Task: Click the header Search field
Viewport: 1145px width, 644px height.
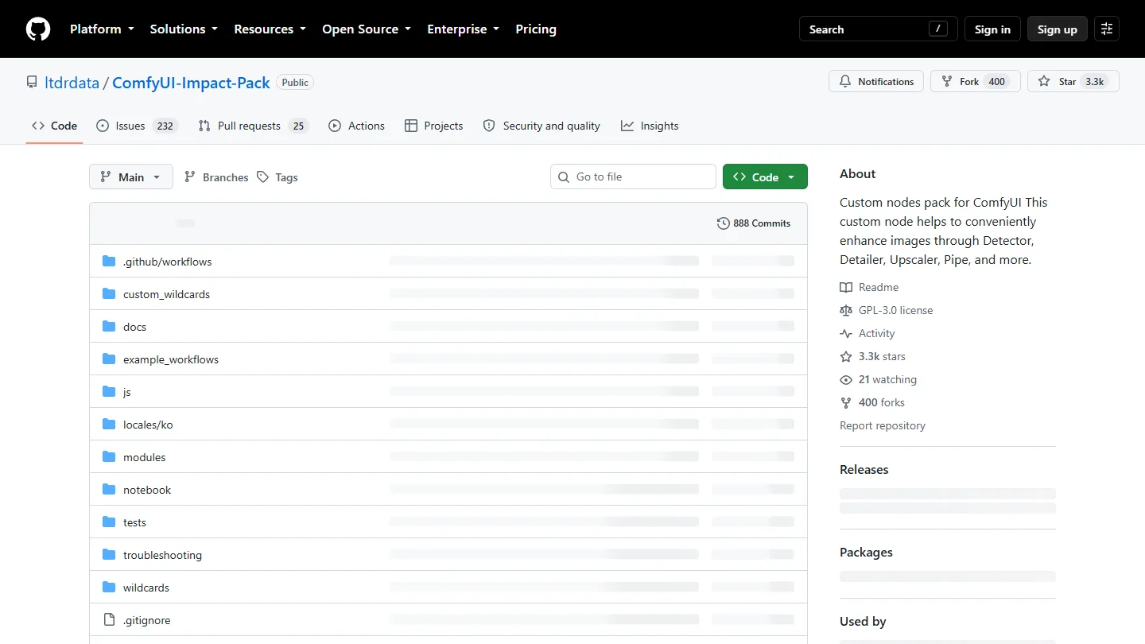Action: pos(878,29)
